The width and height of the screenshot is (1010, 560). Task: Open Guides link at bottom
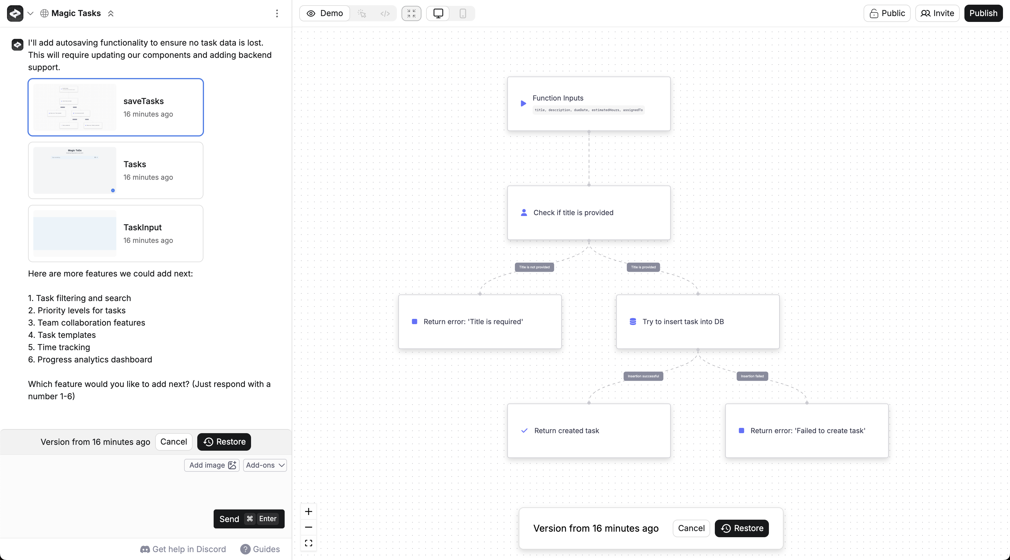pyautogui.click(x=260, y=549)
